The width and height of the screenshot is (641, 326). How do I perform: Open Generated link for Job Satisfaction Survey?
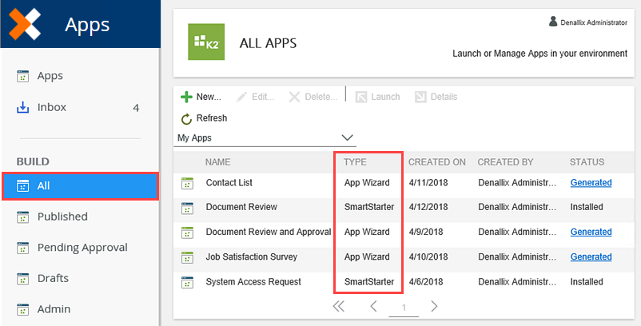pyautogui.click(x=591, y=257)
